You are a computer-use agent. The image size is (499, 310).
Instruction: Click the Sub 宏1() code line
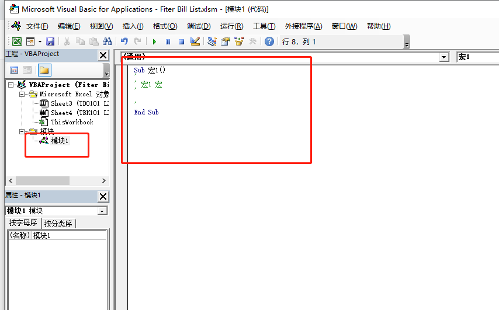[x=150, y=70]
